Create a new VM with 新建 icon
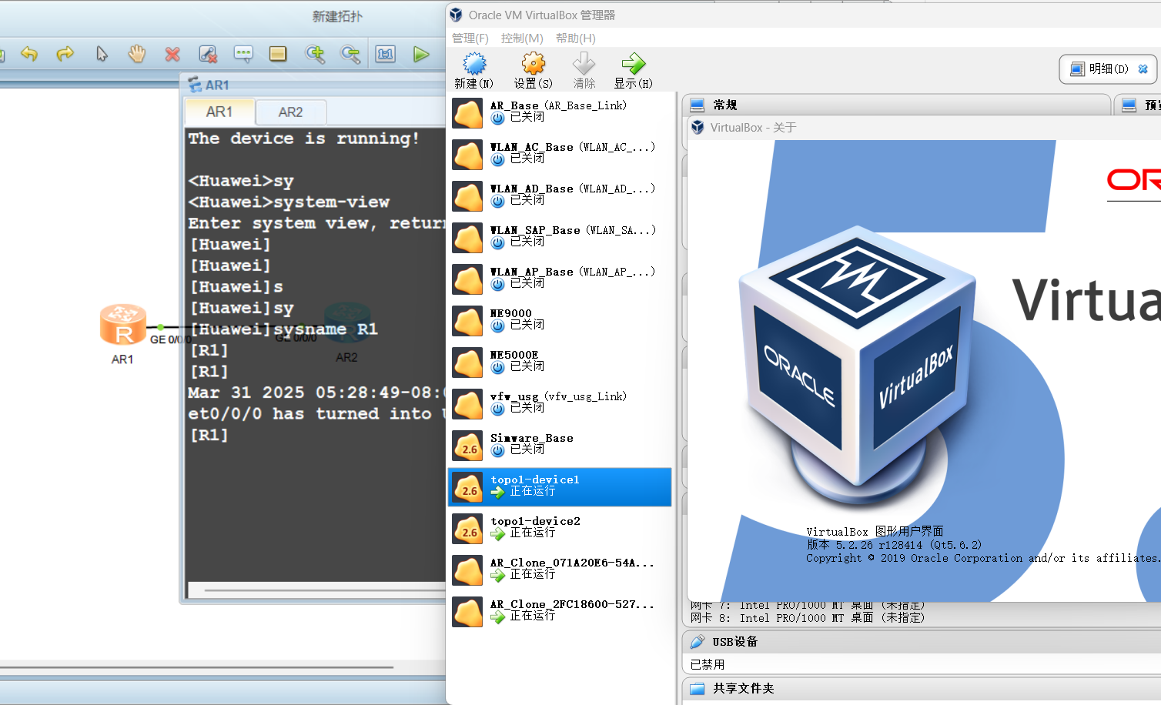This screenshot has width=1161, height=705. (x=473, y=69)
